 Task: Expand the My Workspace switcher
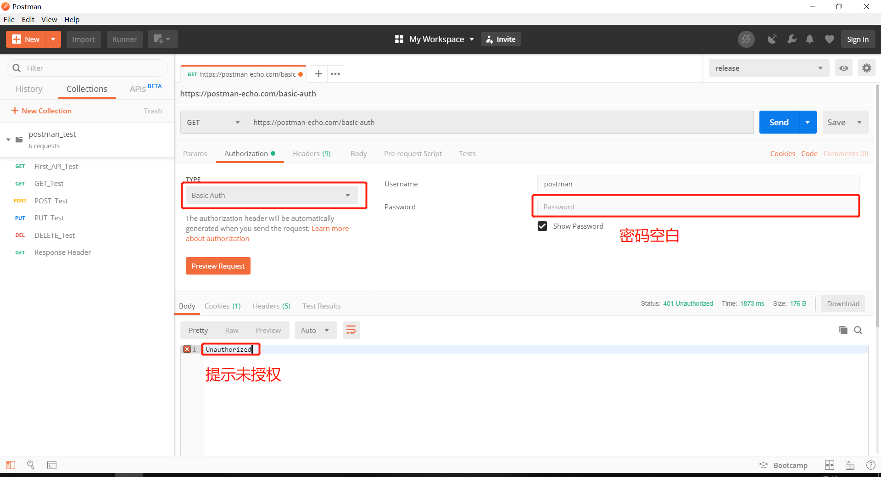coord(434,39)
